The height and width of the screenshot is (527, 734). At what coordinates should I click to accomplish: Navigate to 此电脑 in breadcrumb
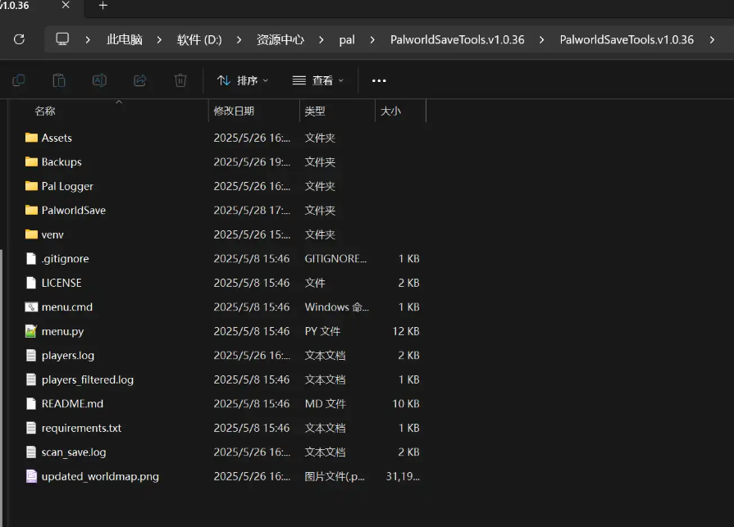[124, 39]
